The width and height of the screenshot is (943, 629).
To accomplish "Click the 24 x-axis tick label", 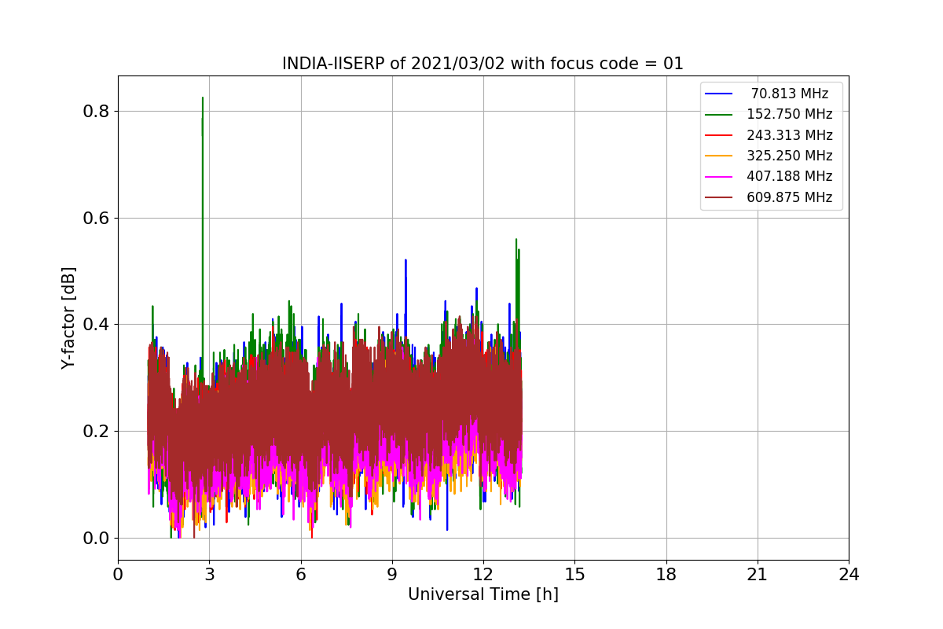I will pos(849,575).
